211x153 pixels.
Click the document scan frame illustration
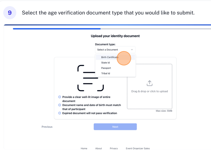click(x=90, y=78)
